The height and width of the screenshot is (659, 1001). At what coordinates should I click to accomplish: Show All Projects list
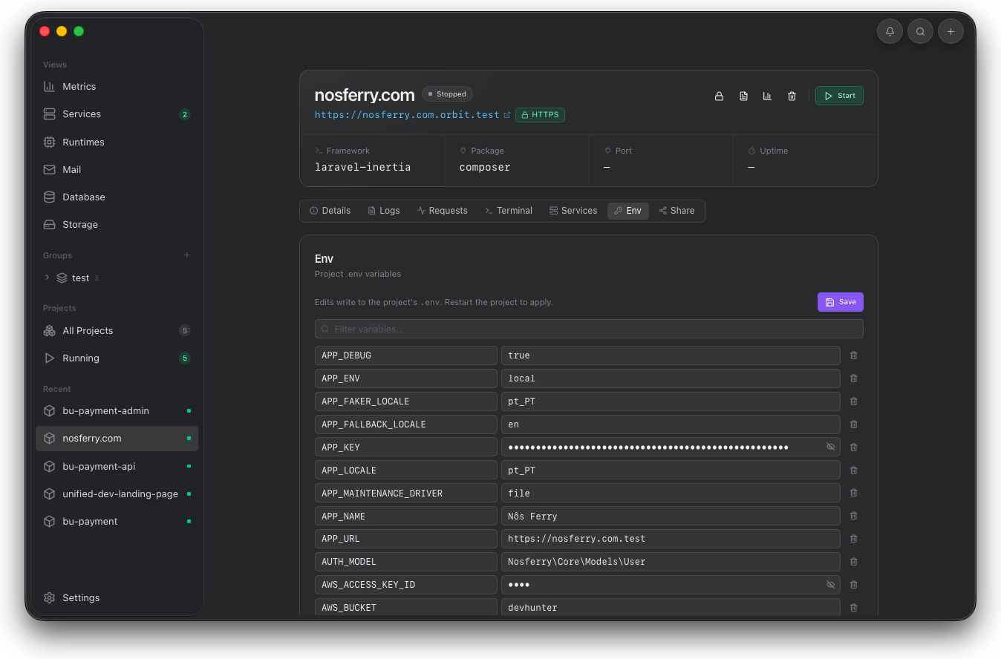117,330
